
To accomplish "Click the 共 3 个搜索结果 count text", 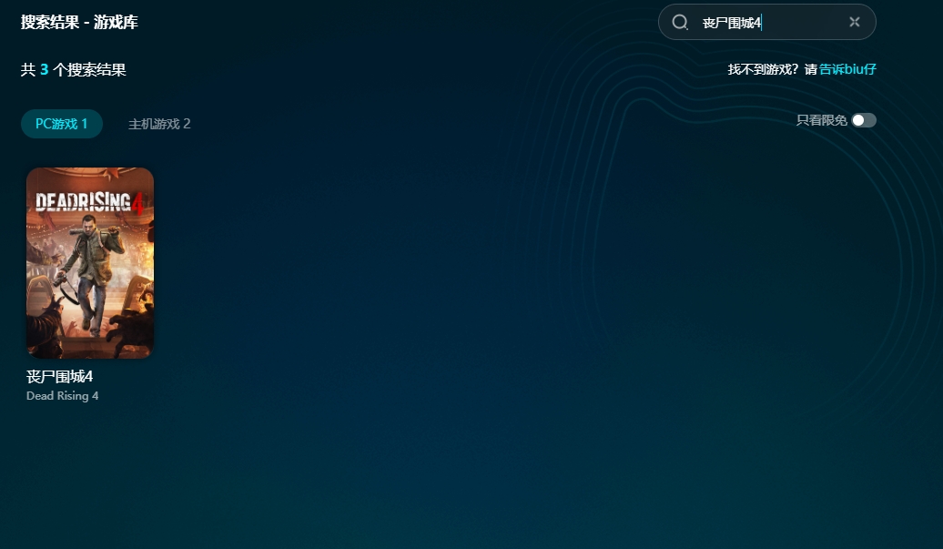I will tap(74, 70).
